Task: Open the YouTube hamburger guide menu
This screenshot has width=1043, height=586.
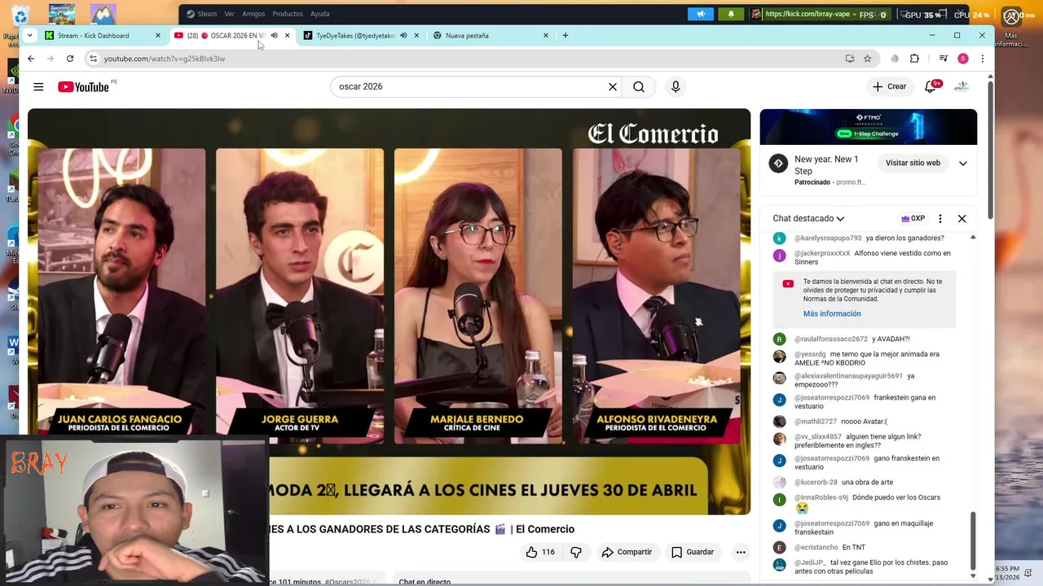Action: [x=38, y=86]
